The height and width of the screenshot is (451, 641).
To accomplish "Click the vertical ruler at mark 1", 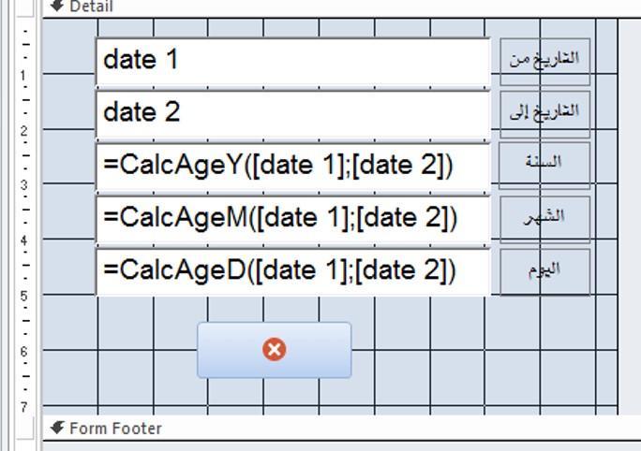I will (23, 76).
